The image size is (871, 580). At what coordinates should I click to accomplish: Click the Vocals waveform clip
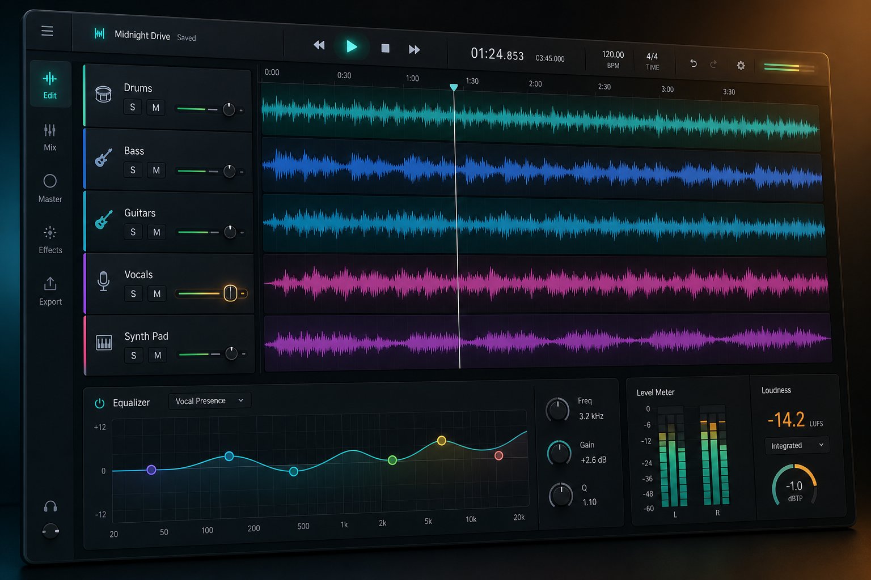pos(546,283)
